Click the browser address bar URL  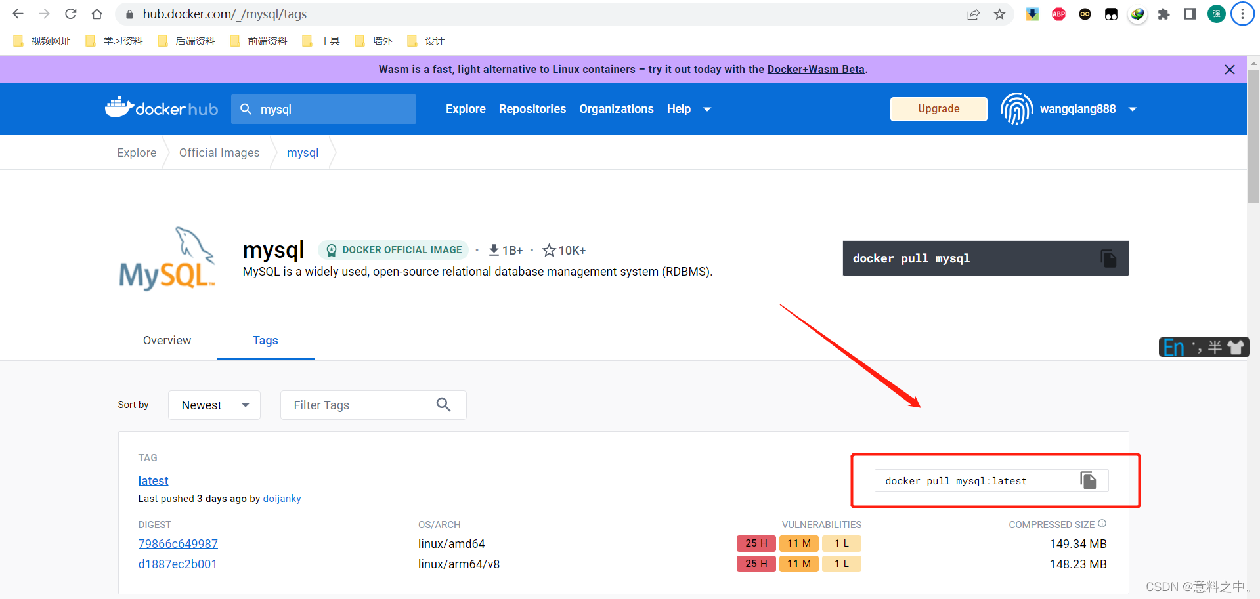pos(225,14)
